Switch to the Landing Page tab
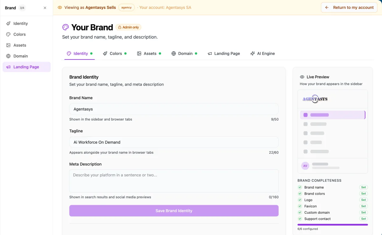The height and width of the screenshot is (235, 382). [x=224, y=53]
